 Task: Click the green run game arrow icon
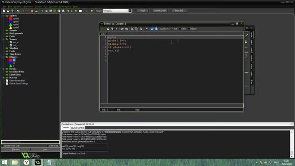click(24, 11)
